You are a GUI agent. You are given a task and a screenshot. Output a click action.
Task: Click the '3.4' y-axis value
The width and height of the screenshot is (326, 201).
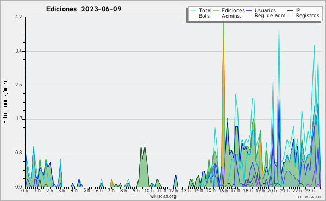coord(18,51)
